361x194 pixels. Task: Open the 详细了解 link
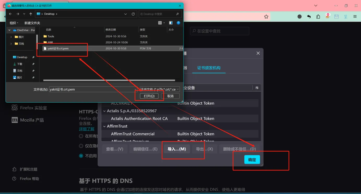pos(87,129)
